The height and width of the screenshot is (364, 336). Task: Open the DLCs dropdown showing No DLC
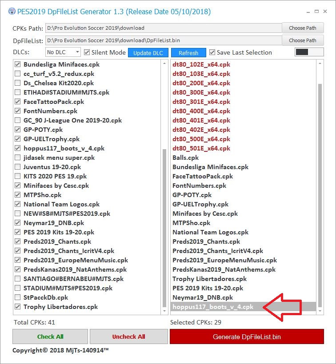click(x=63, y=52)
